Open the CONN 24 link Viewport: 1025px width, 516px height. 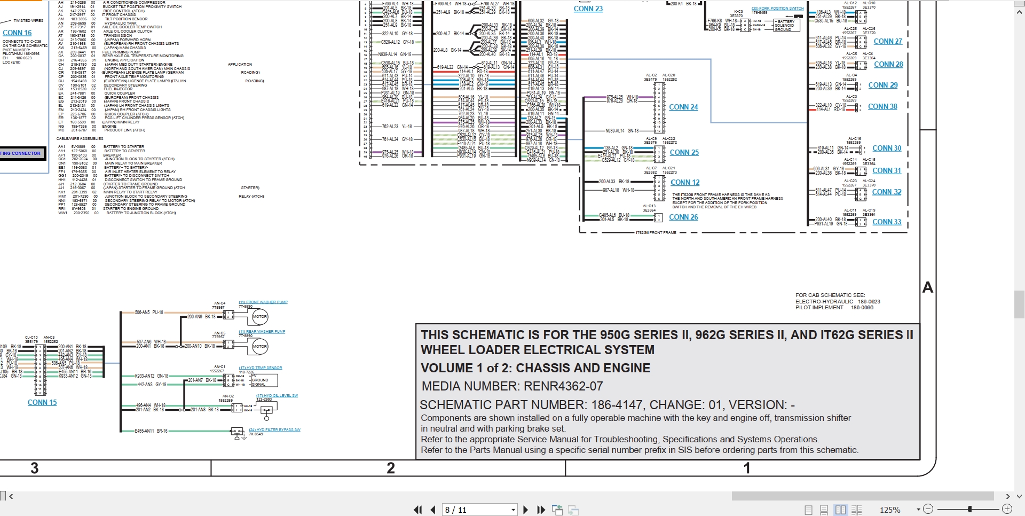tap(683, 107)
